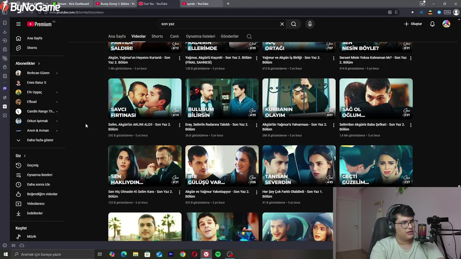Image resolution: width=461 pixels, height=259 pixels.
Task: Click the RSS feed icon in address bar
Action: click(x=390, y=12)
